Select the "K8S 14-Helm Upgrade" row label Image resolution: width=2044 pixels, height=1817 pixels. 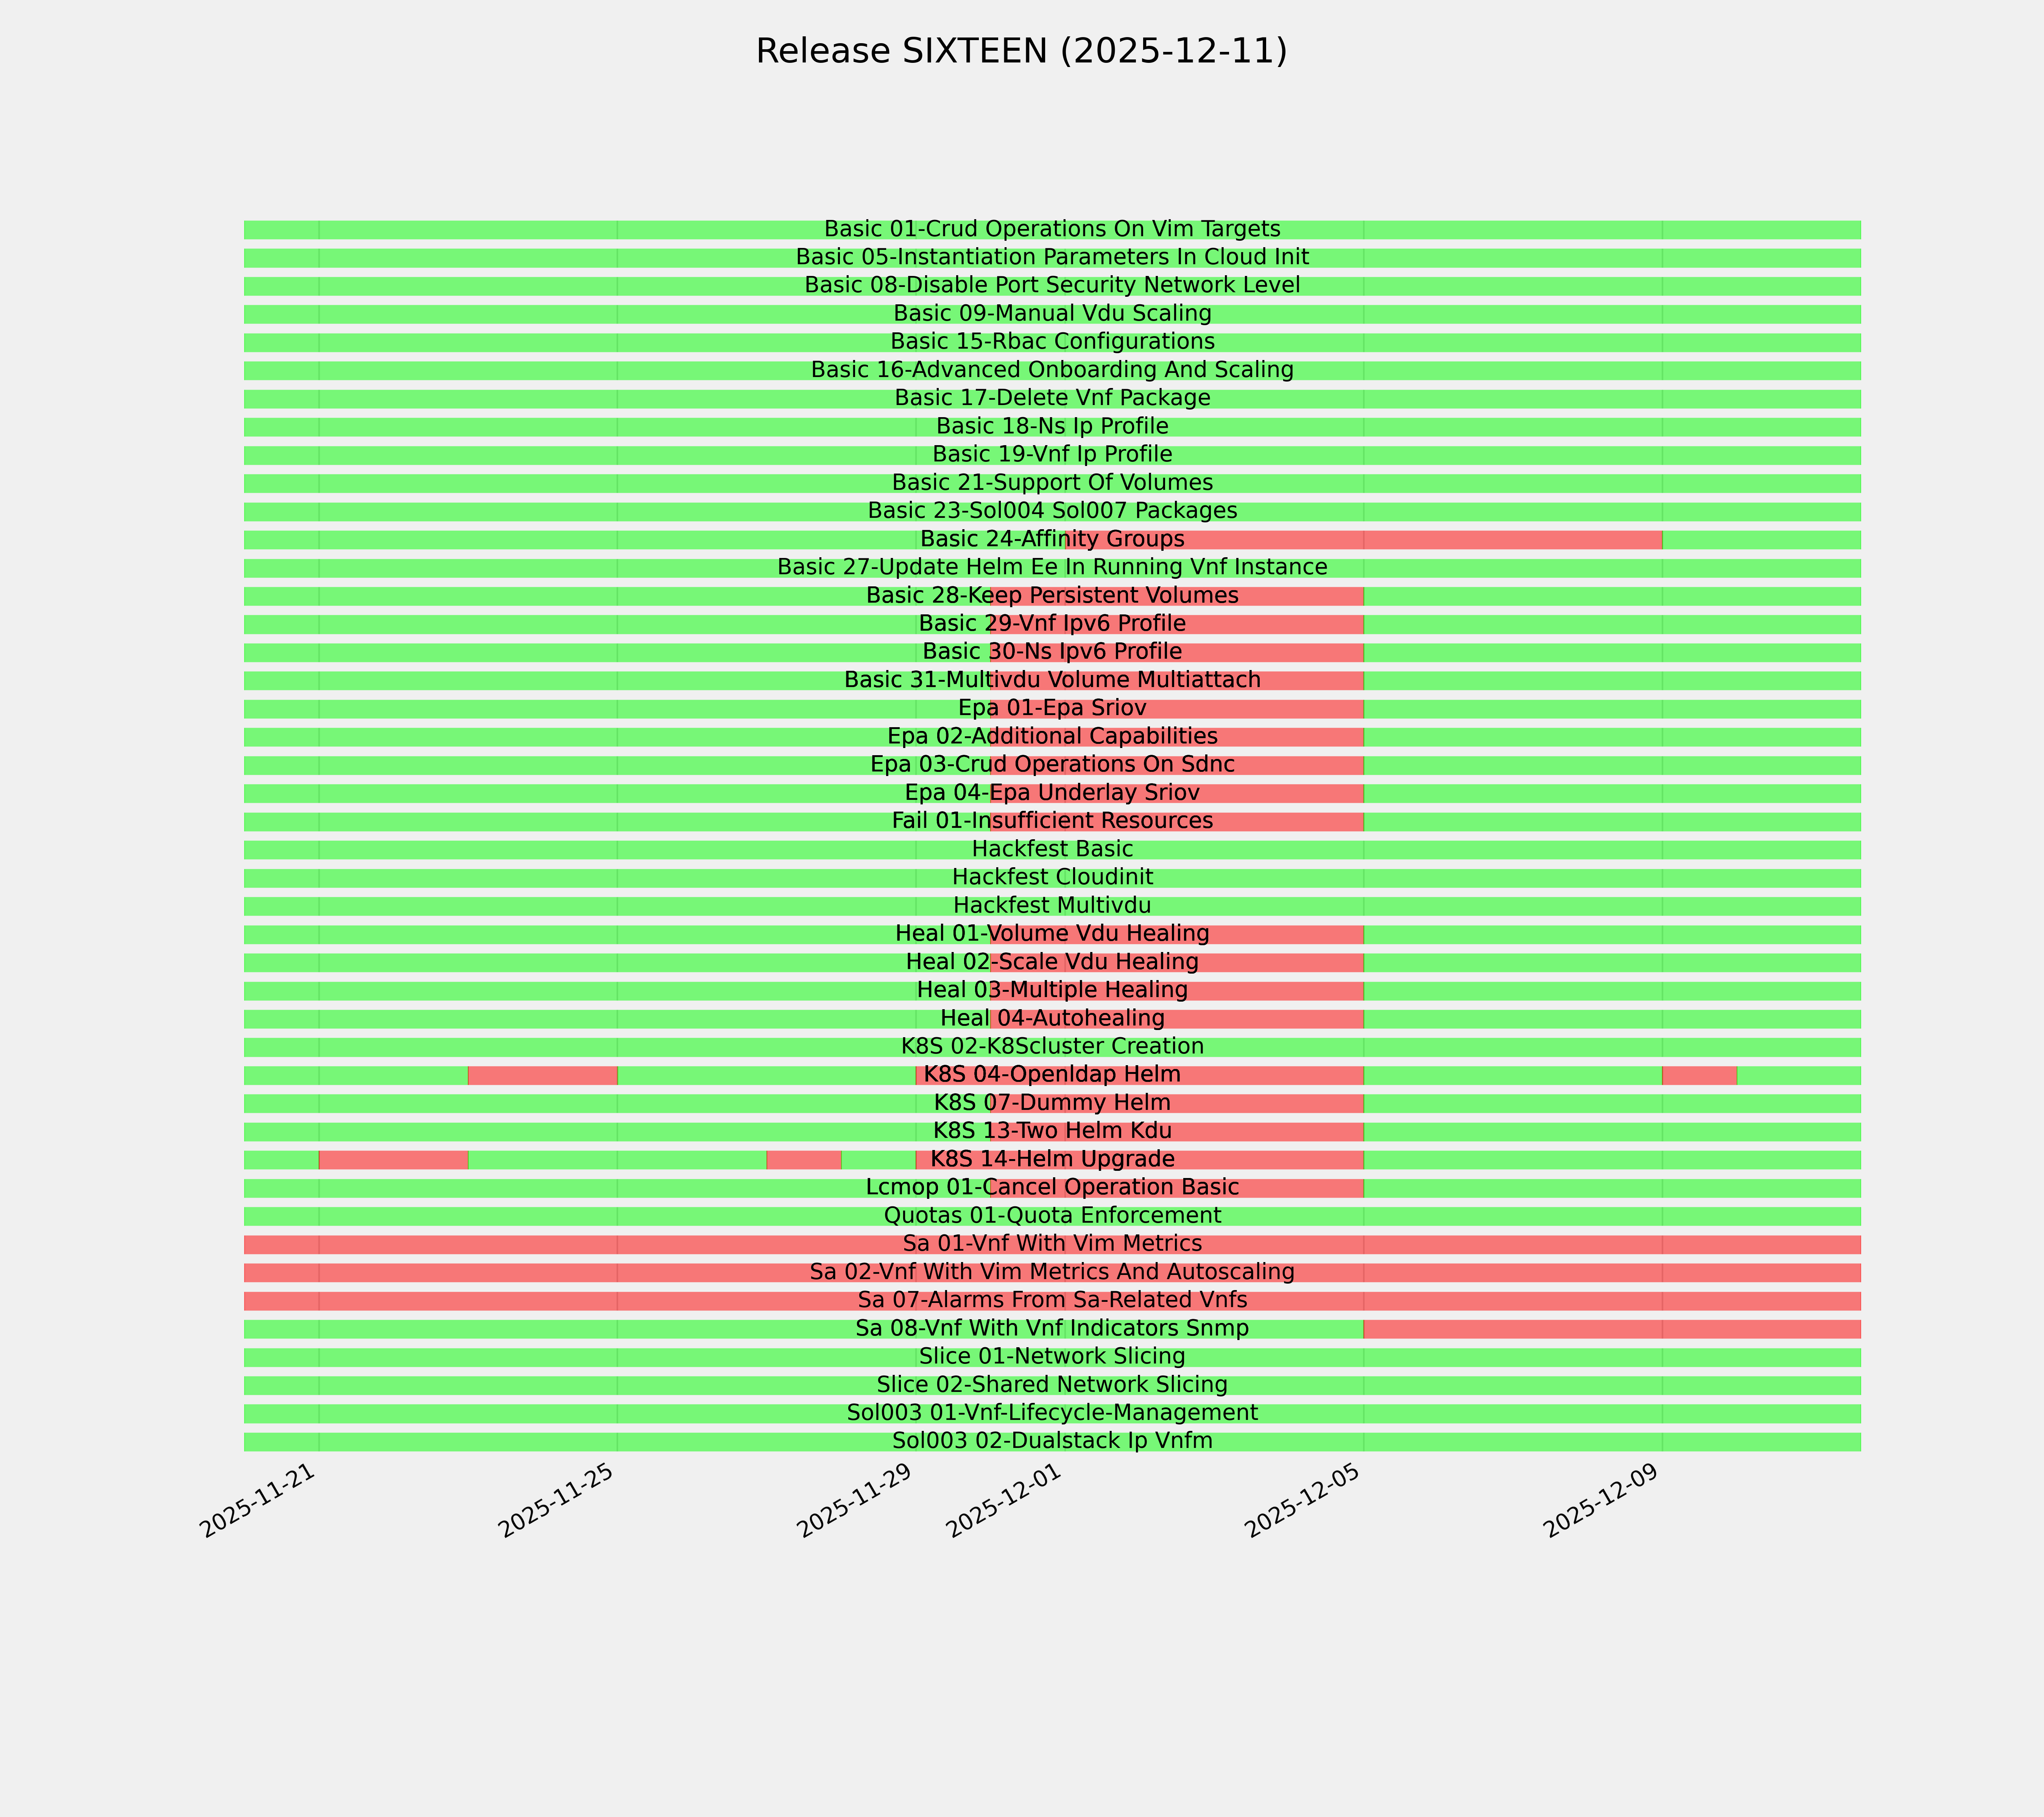pos(1052,1159)
